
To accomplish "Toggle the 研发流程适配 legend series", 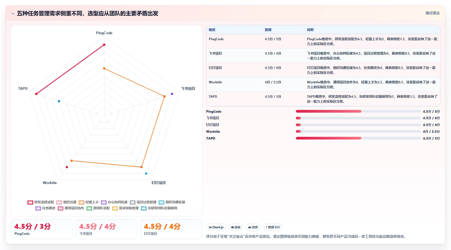I will coord(41,202).
